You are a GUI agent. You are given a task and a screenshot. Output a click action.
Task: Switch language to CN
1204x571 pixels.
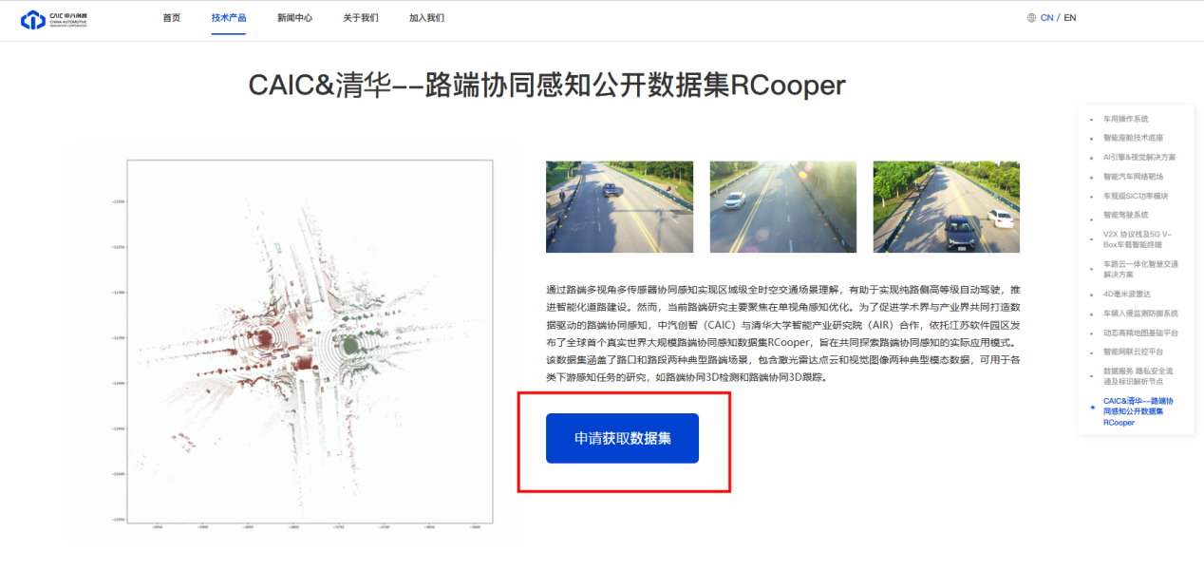(1046, 18)
